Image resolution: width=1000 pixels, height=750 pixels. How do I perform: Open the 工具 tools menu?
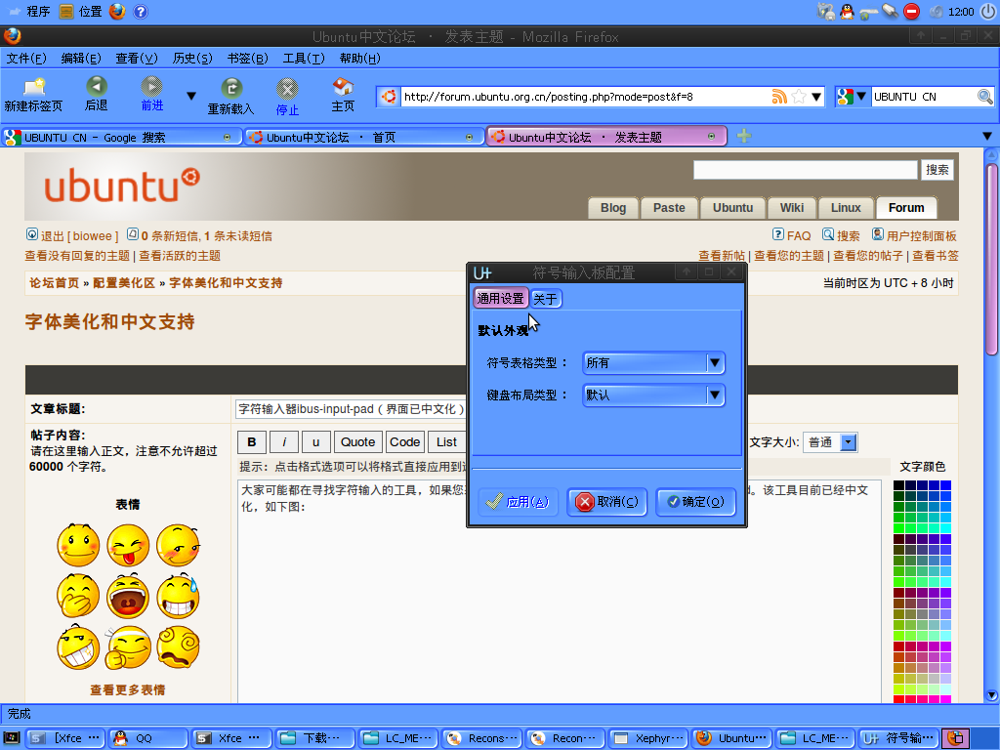304,59
